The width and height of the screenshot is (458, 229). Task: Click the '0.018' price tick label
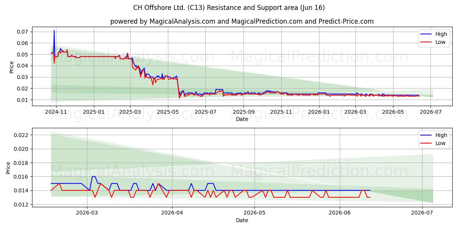(x=22, y=163)
